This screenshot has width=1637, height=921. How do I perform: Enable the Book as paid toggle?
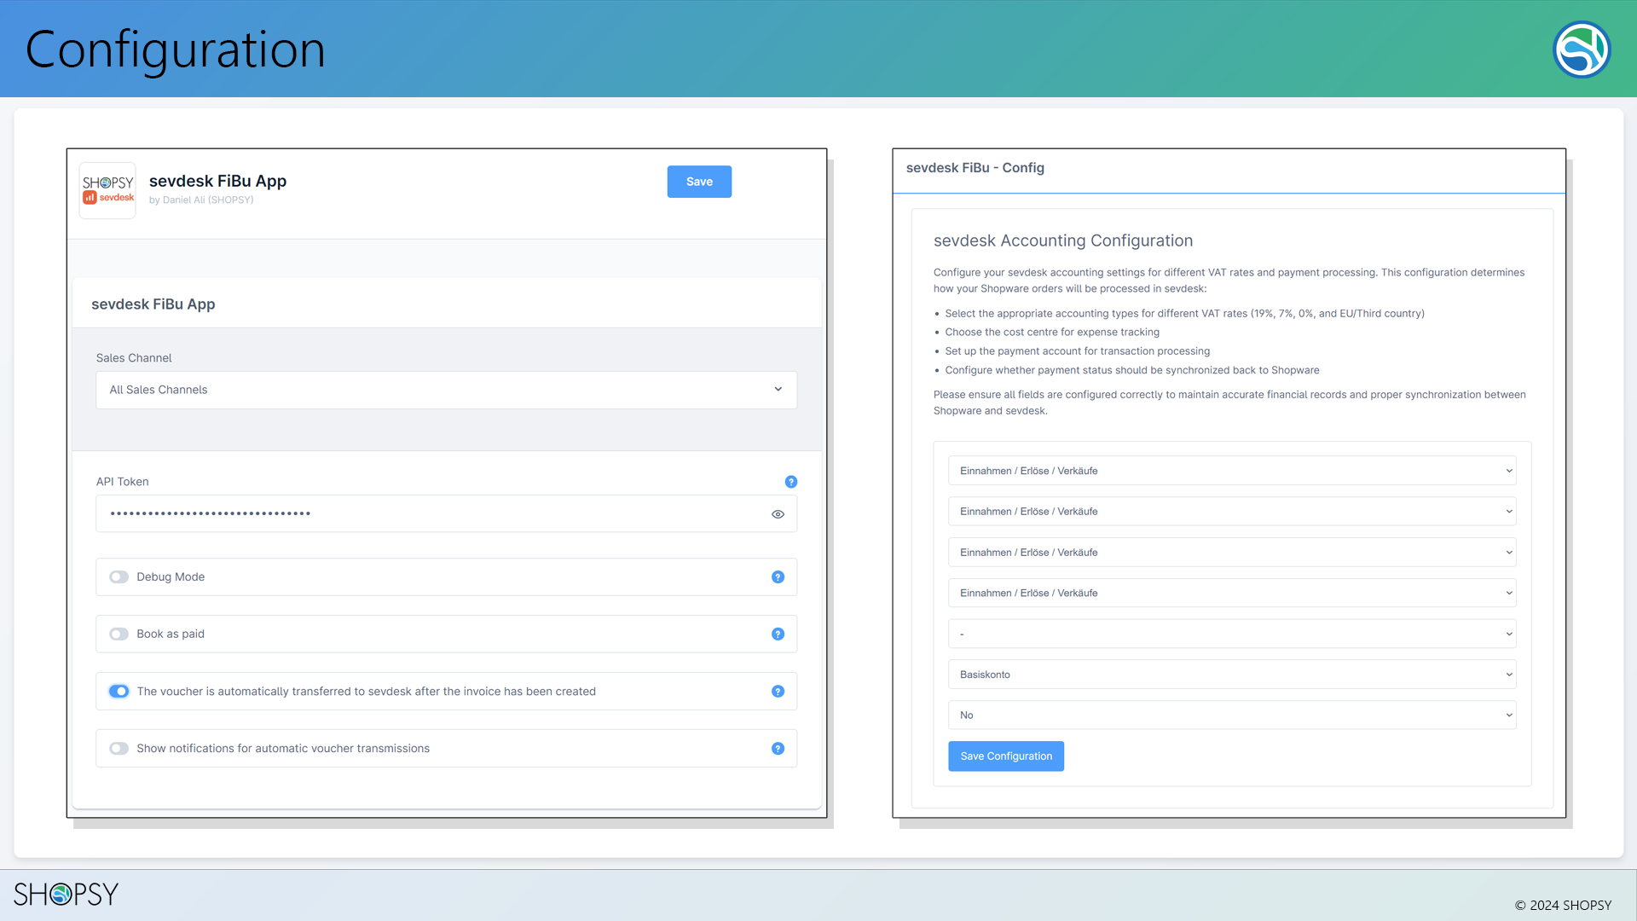click(119, 634)
